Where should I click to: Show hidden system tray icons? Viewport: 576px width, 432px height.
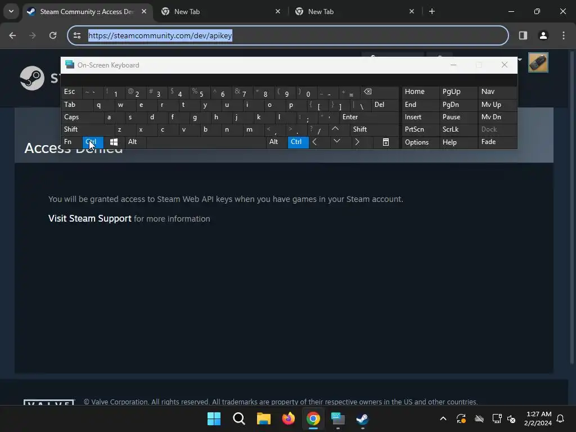pos(443,418)
